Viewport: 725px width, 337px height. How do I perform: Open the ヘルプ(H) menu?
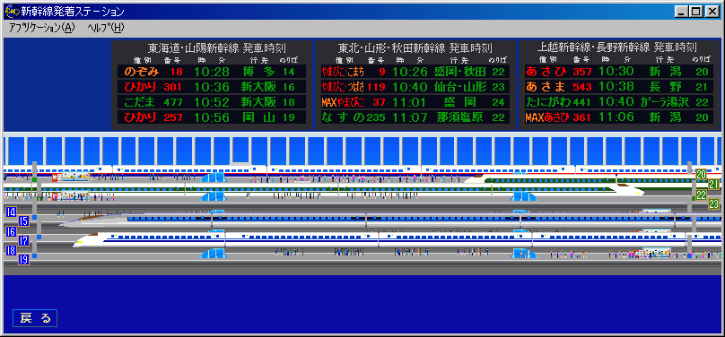click(x=105, y=28)
